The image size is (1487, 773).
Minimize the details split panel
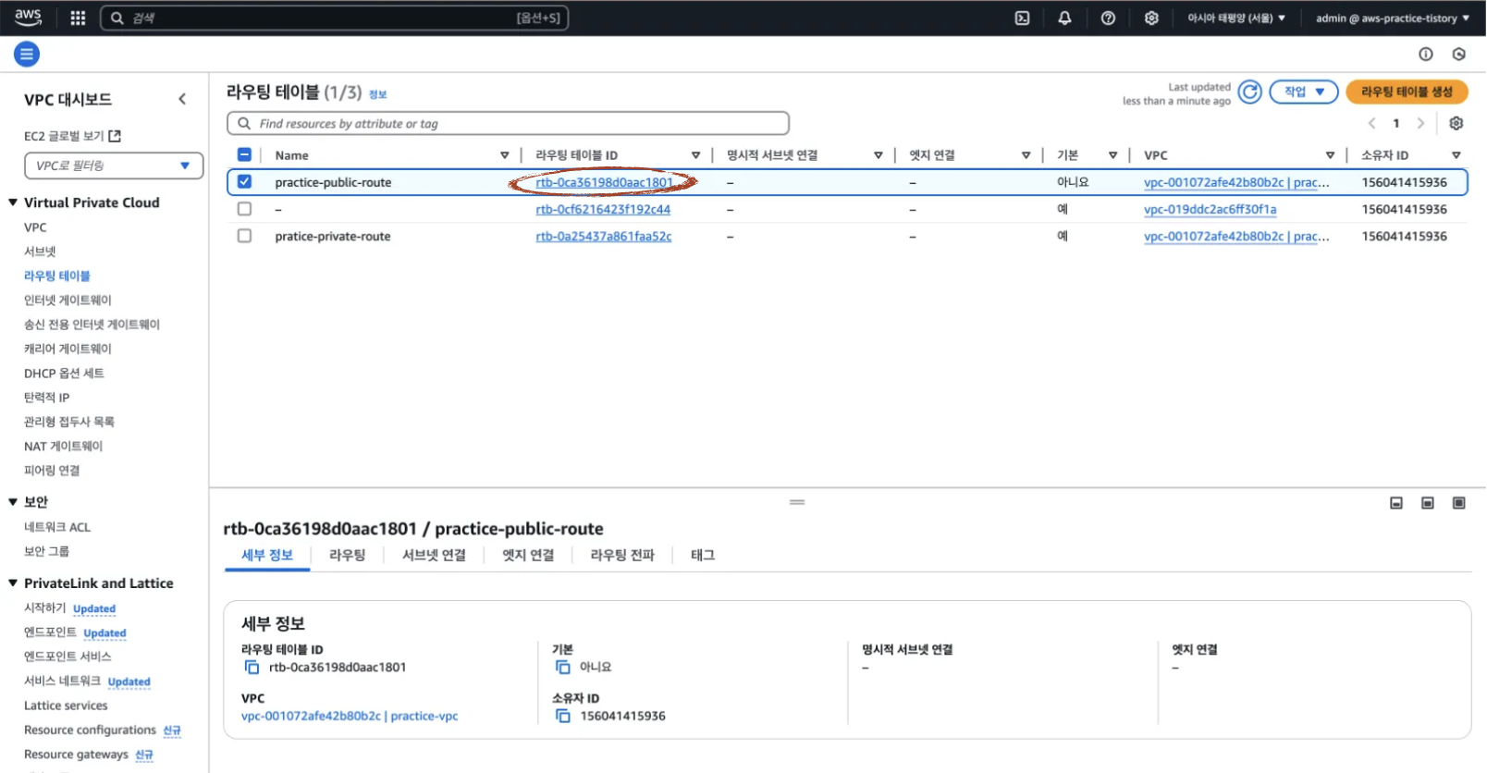(1396, 503)
